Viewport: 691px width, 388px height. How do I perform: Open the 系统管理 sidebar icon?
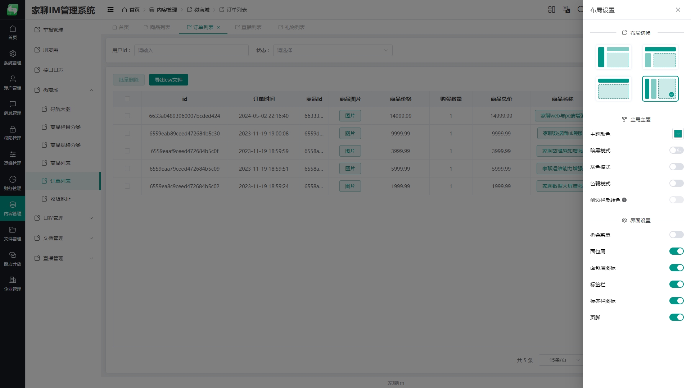(13, 57)
